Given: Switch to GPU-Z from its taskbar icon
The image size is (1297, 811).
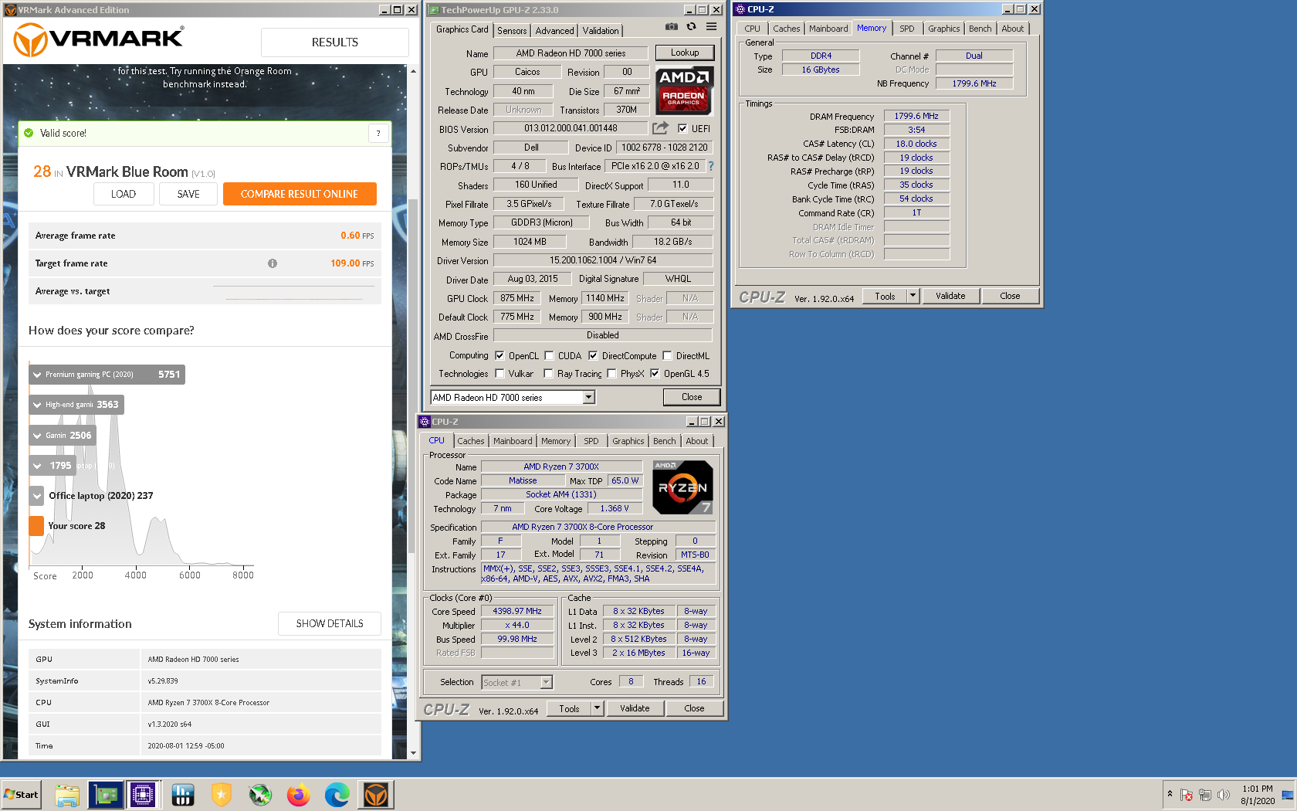Looking at the screenshot, I should tap(106, 795).
